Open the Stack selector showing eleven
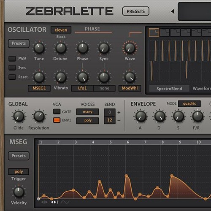This screenshot has width=211, height=211. [x=61, y=30]
